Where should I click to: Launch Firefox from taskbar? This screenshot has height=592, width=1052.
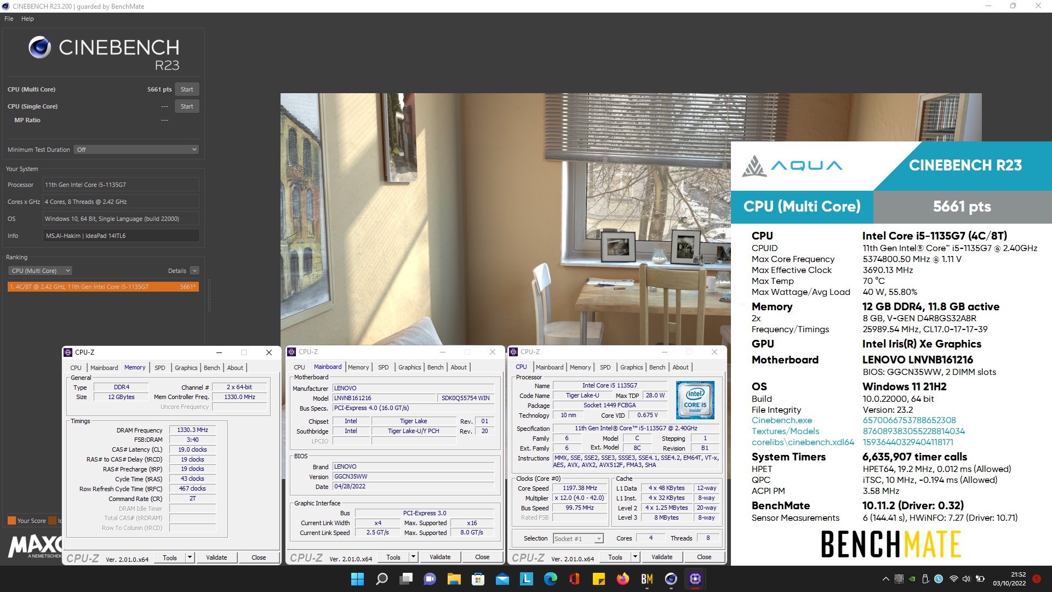(623, 579)
